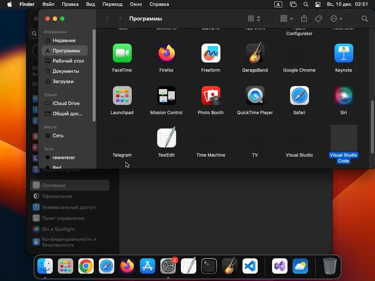Open Пункт управления in System Settings
Image resolution: width=375 pixels, height=281 pixels.
(x=70, y=218)
